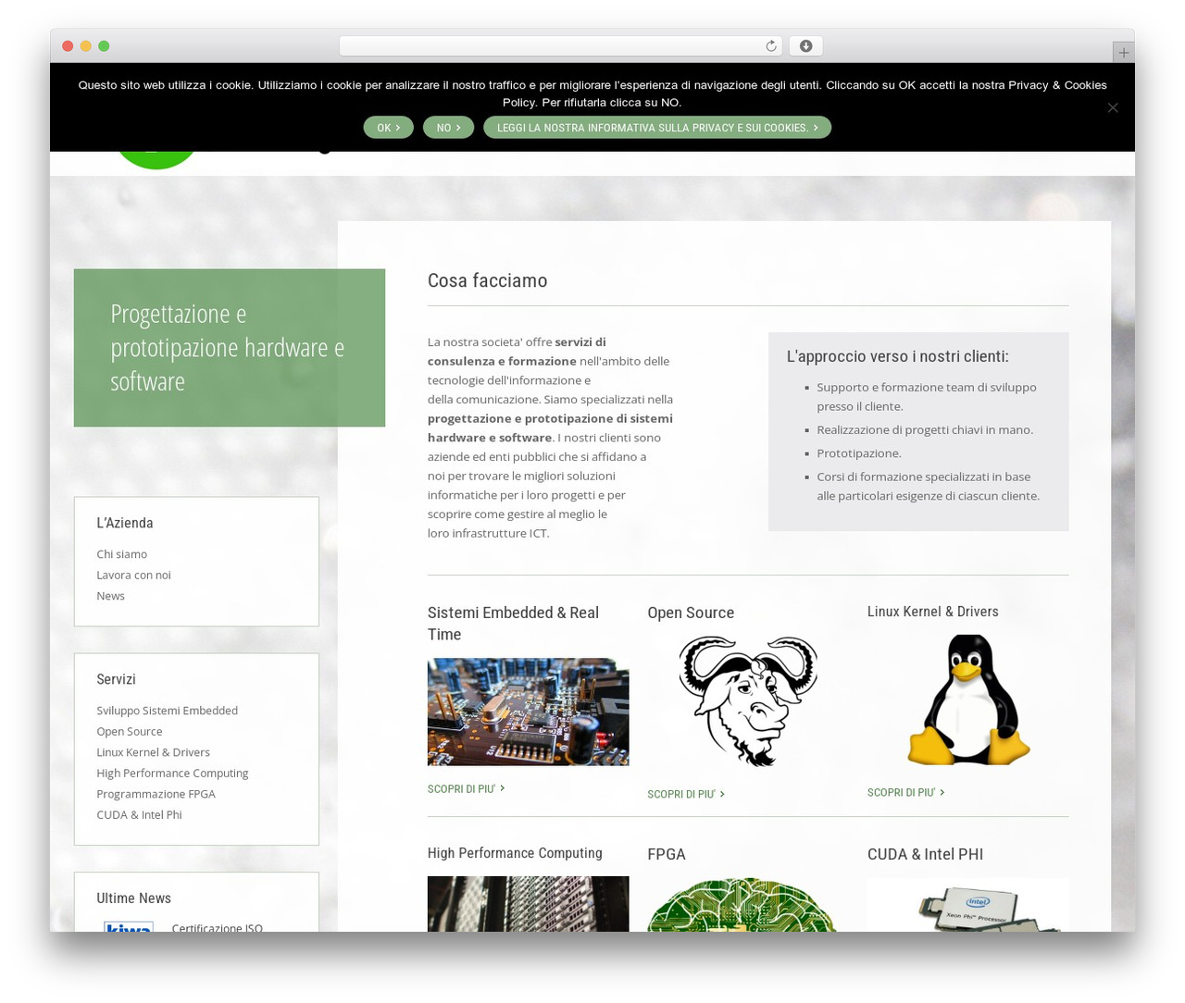Open the privacy and cookies informativa button
1185x1003 pixels.
pyautogui.click(x=657, y=128)
